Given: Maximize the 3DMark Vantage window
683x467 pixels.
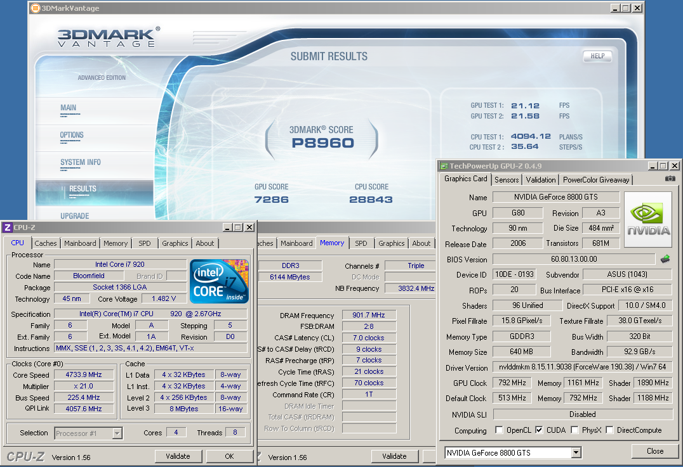Looking at the screenshot, I should (x=626, y=8).
